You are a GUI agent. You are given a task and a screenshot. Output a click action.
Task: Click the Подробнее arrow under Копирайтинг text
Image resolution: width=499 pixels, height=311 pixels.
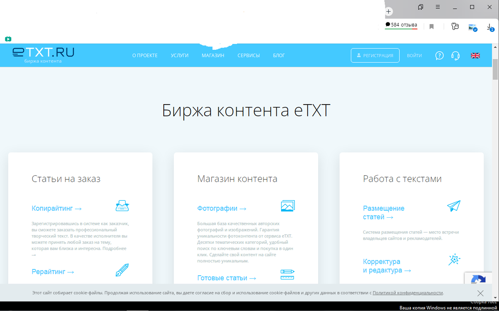34,255
